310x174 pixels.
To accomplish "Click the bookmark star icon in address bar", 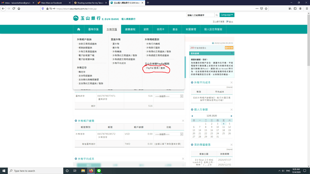I will [x=266, y=9].
